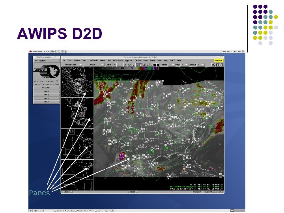
Task: Open the map scale dropdown beside Clear
Action: click(94, 65)
